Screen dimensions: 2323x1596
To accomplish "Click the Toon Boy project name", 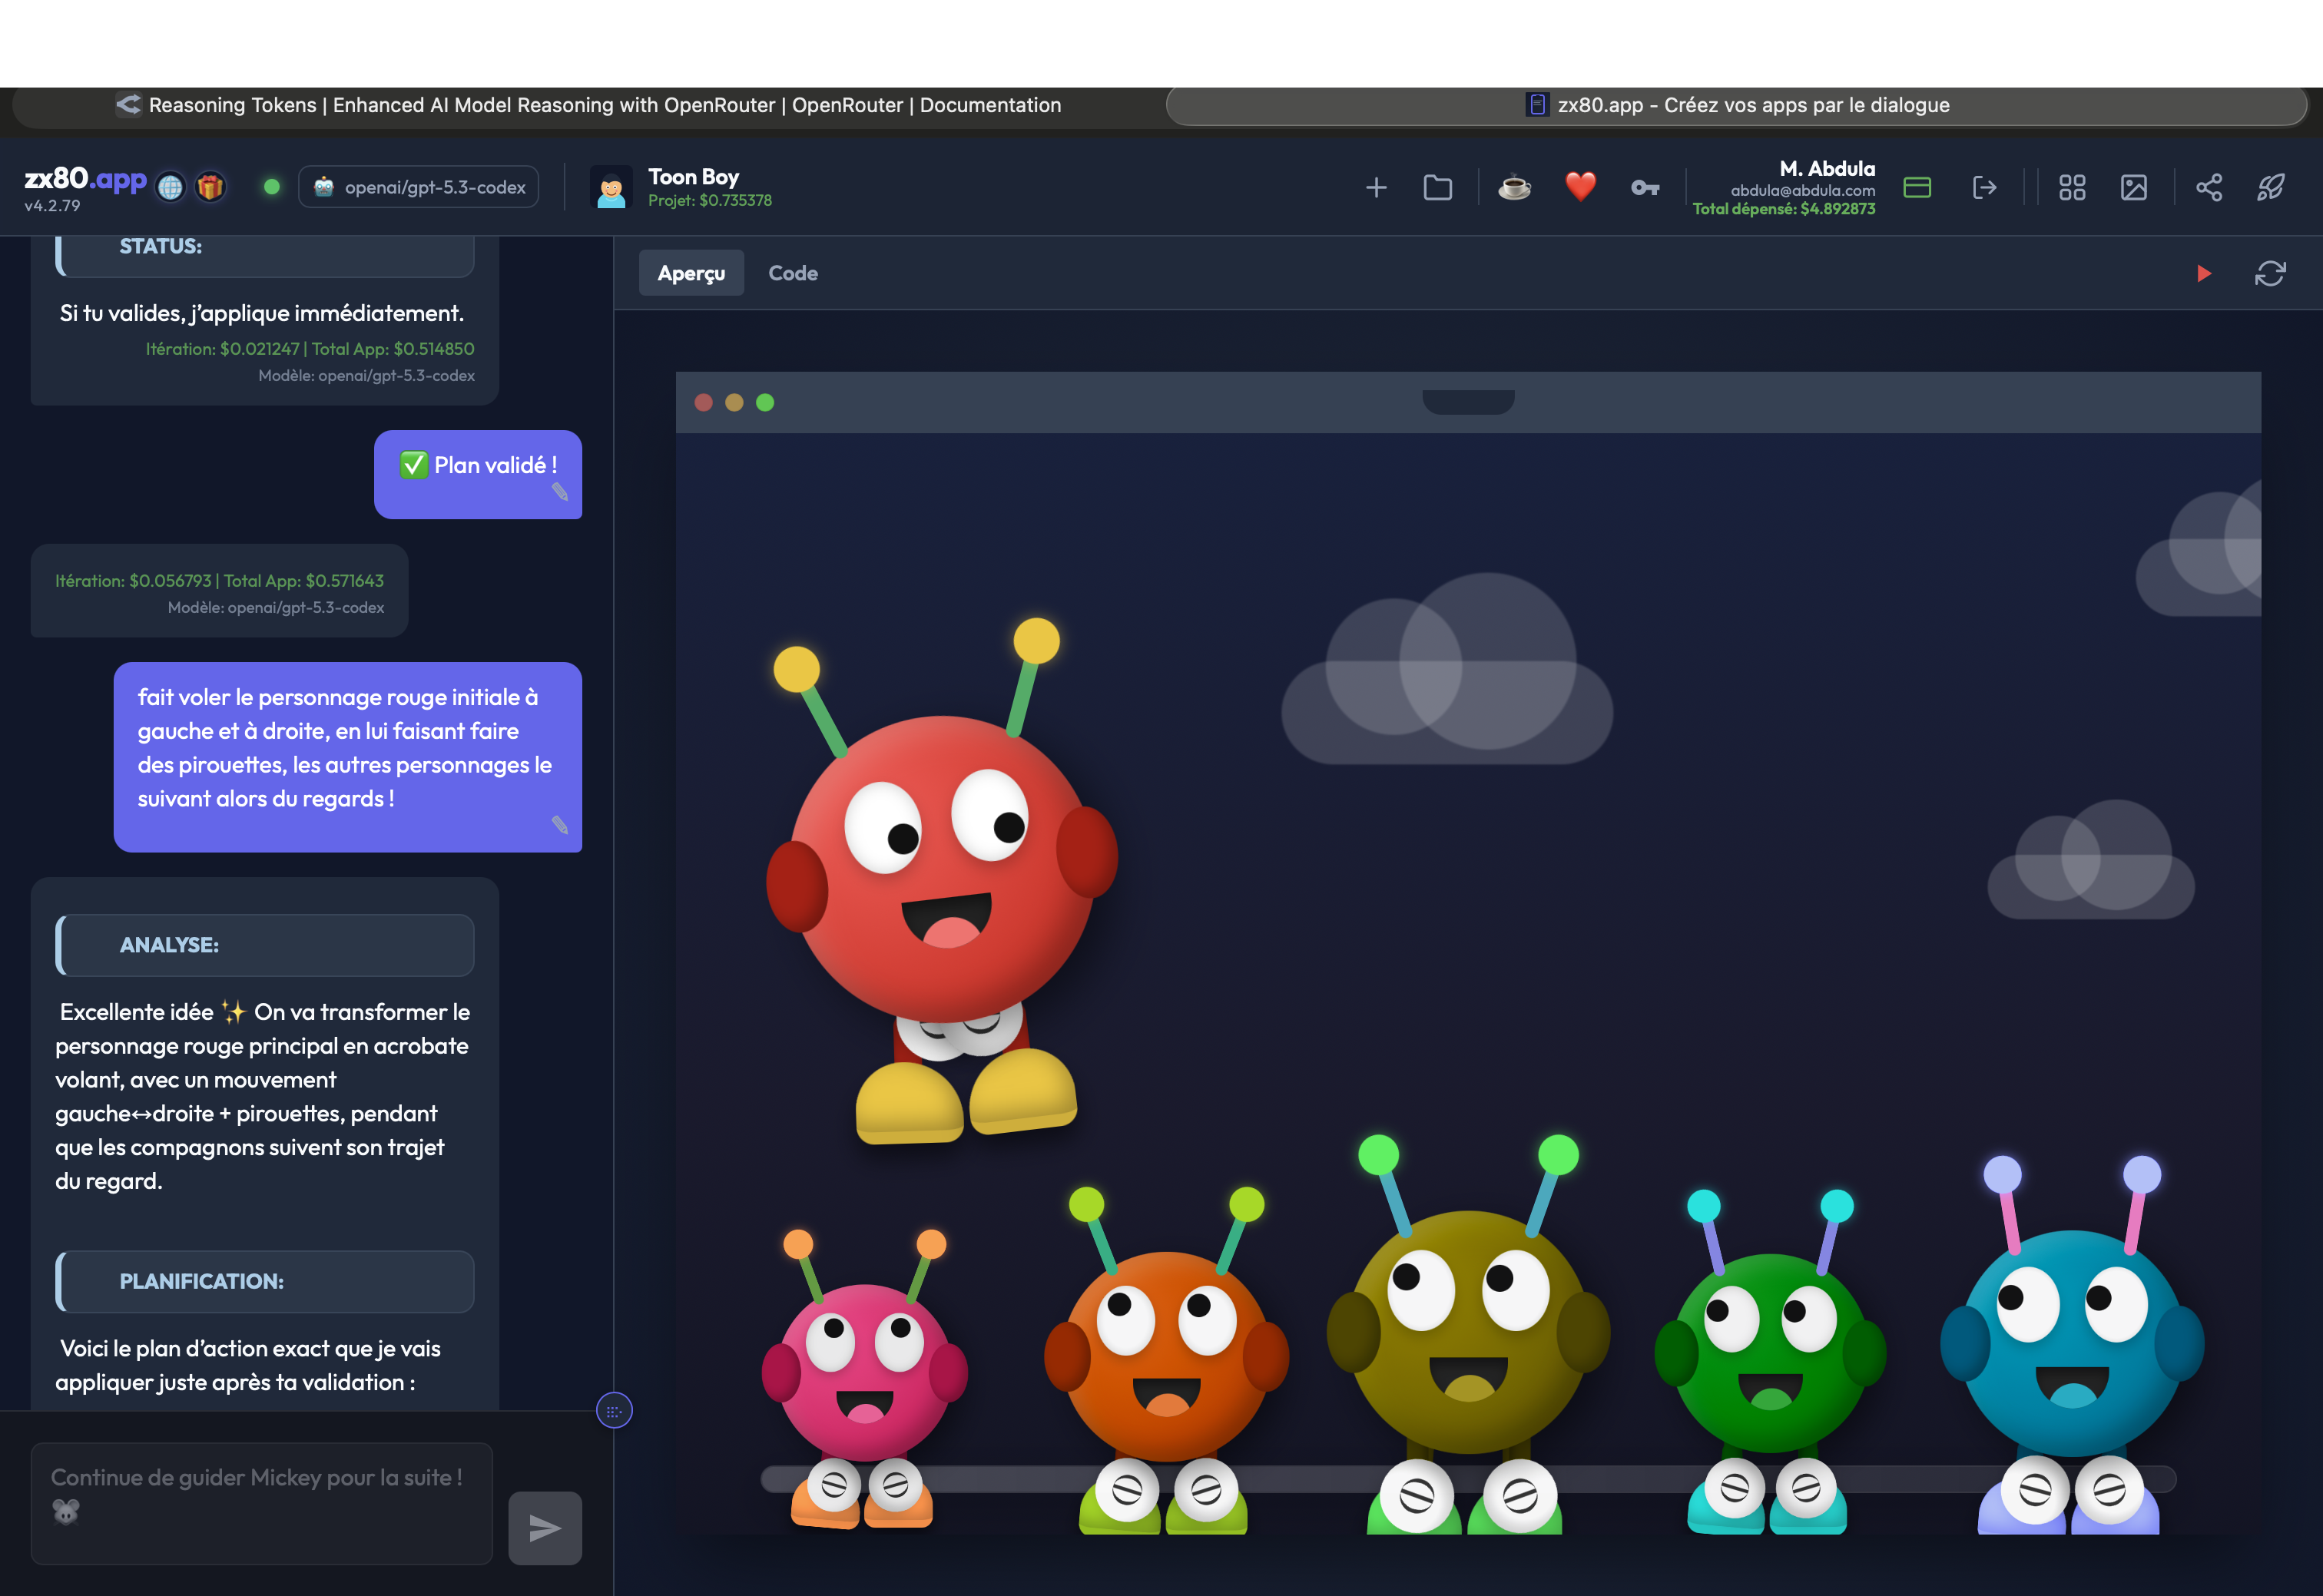I will [x=693, y=177].
